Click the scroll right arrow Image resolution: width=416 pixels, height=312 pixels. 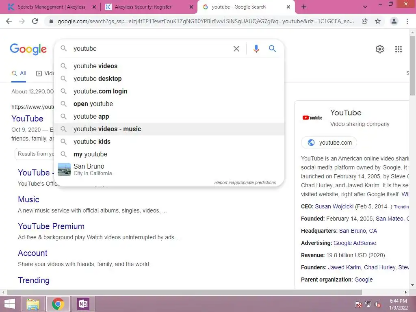pos(406,292)
